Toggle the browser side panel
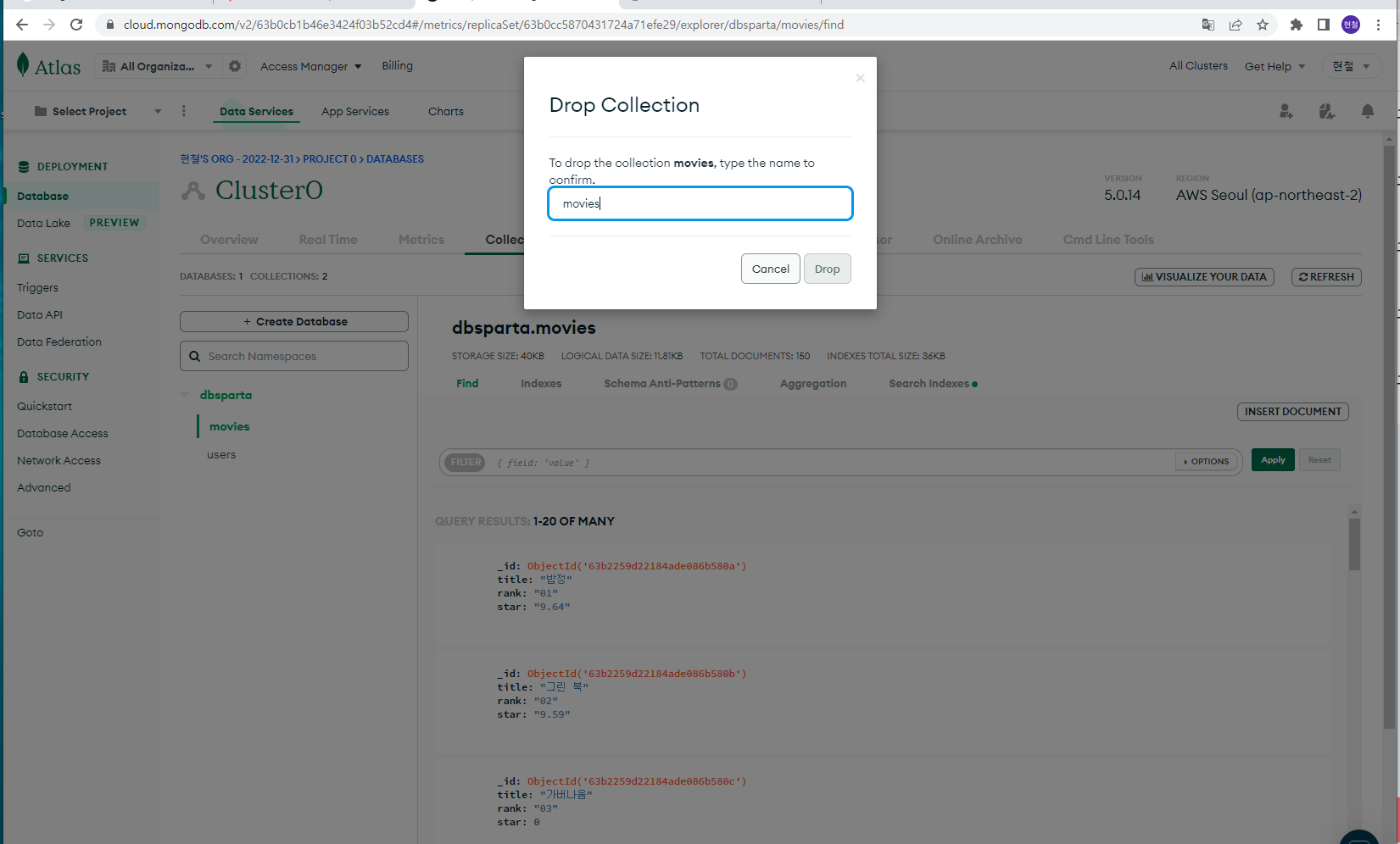 tap(1323, 25)
